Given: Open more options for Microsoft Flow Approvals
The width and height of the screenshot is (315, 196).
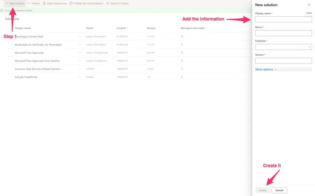Looking at the screenshot, I should 80,53.
